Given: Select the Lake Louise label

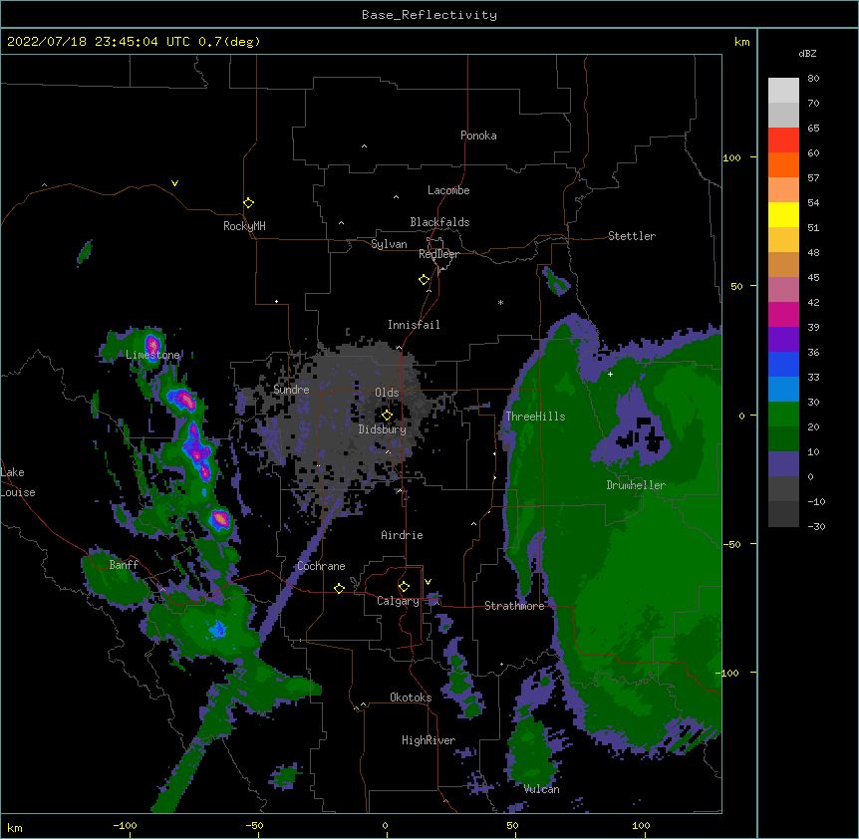Looking at the screenshot, I should [18, 482].
